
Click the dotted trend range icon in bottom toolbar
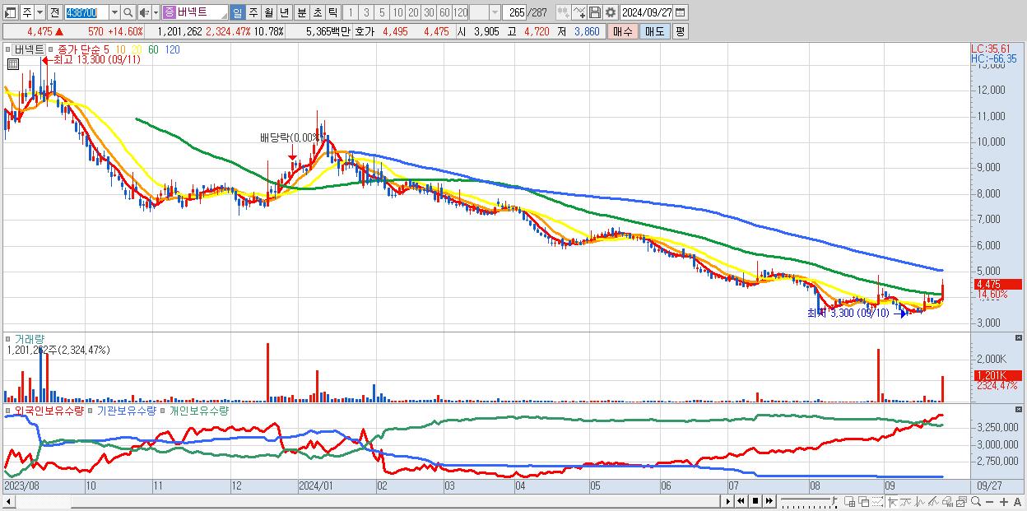tap(877, 501)
